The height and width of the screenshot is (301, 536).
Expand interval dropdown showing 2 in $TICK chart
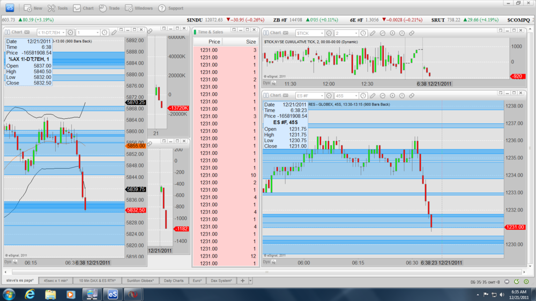pyautogui.click(x=356, y=33)
